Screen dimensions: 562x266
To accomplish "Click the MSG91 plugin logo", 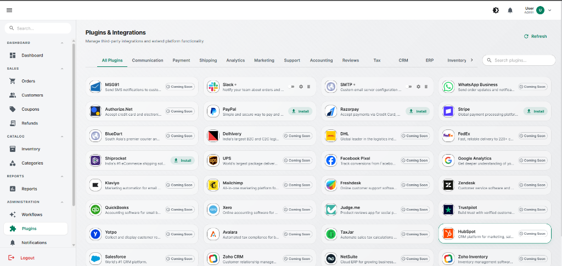I will pos(95,87).
